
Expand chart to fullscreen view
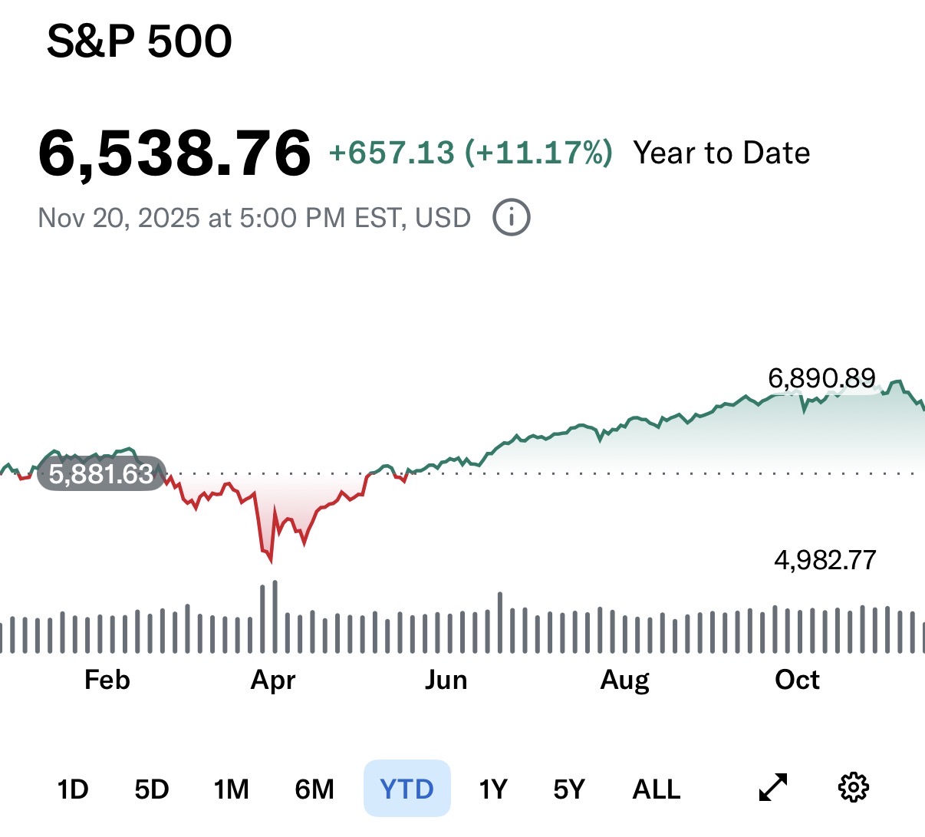click(773, 788)
